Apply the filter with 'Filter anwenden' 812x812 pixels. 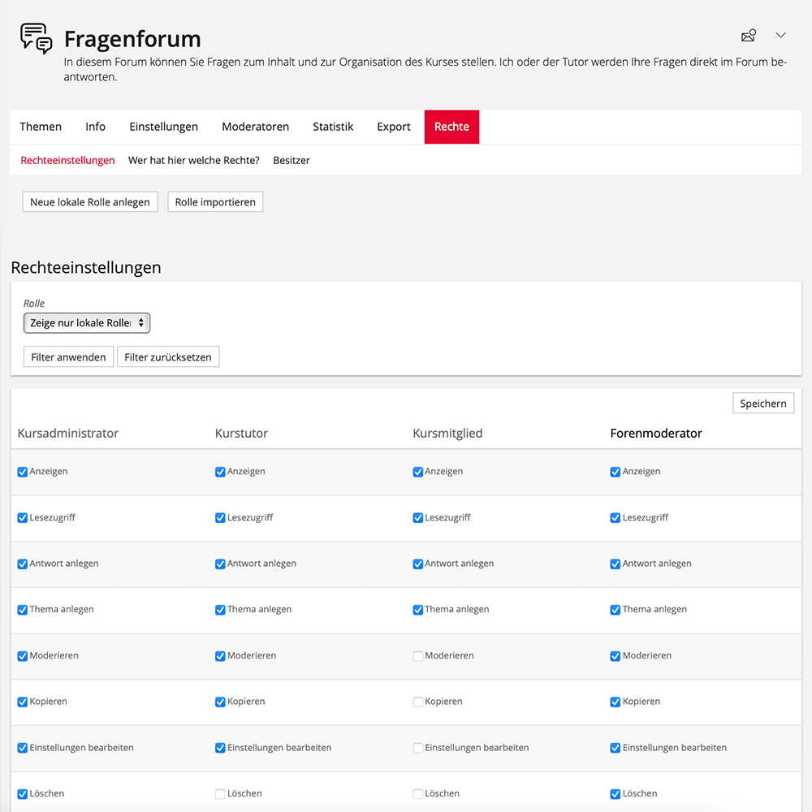click(x=68, y=357)
